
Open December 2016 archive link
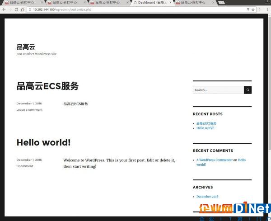207,197
